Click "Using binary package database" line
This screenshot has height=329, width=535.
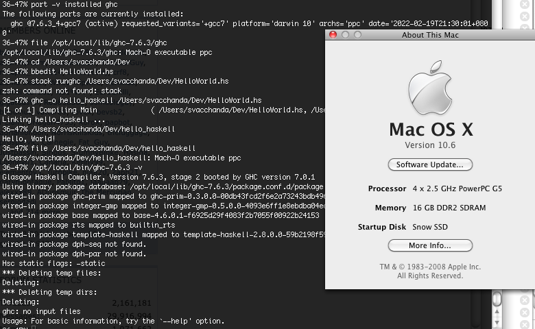click(163, 186)
